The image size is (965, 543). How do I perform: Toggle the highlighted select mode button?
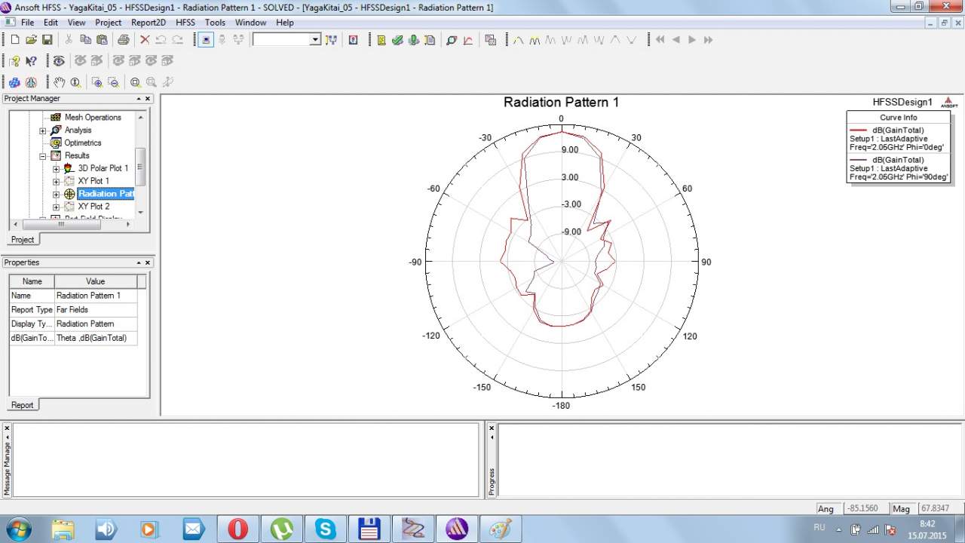[206, 40]
